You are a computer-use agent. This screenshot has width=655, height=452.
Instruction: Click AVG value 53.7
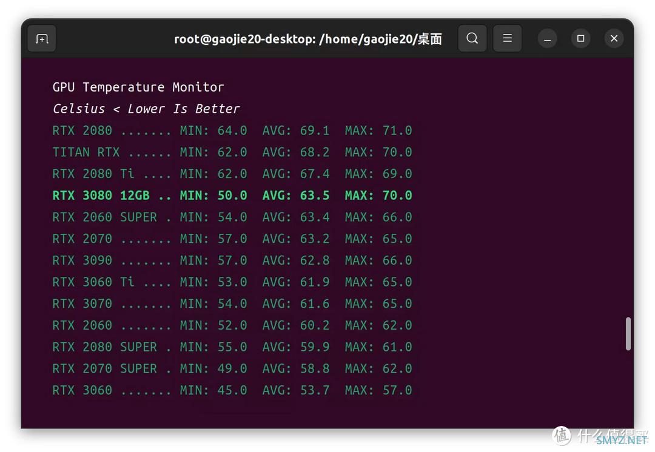(x=315, y=391)
